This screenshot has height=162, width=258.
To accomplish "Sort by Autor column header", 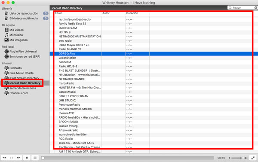I will click(106, 13).
